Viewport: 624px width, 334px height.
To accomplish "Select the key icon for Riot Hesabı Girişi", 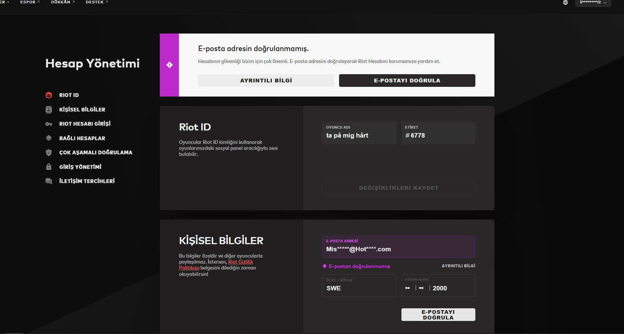I will click(49, 124).
